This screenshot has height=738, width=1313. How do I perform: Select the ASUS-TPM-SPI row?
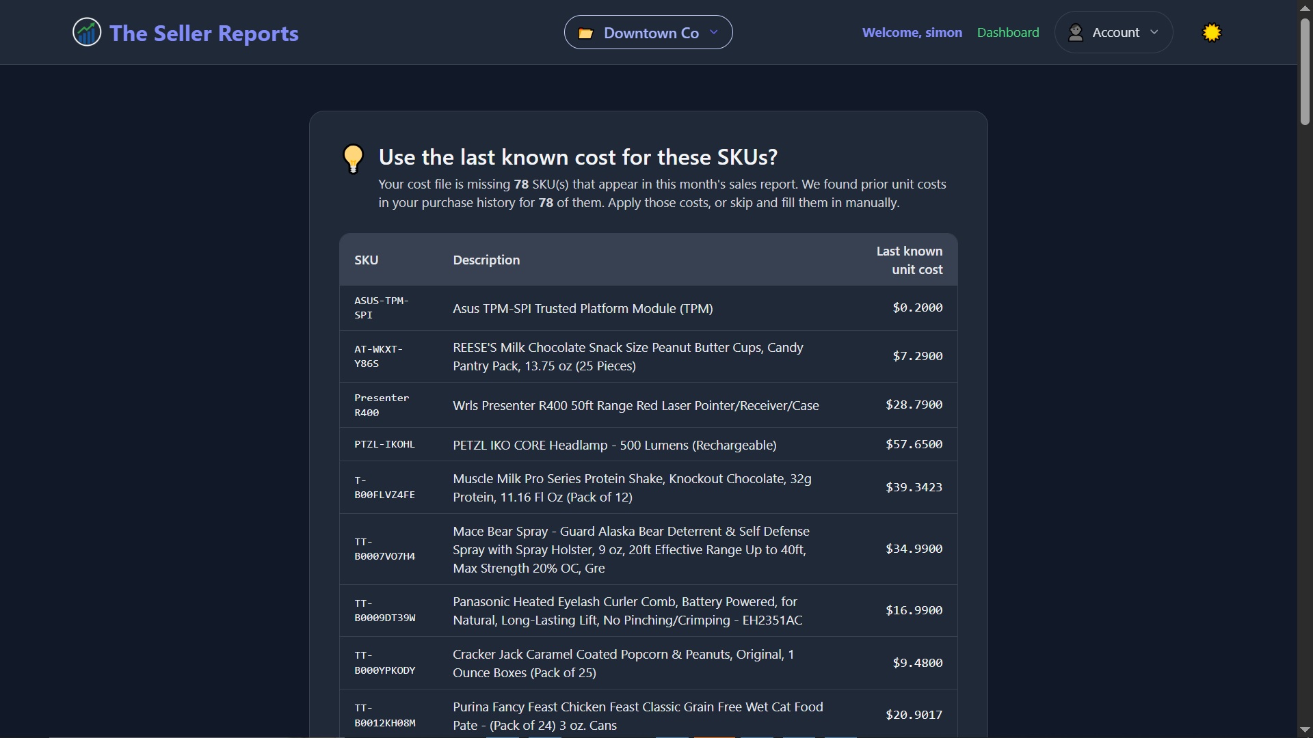(648, 308)
